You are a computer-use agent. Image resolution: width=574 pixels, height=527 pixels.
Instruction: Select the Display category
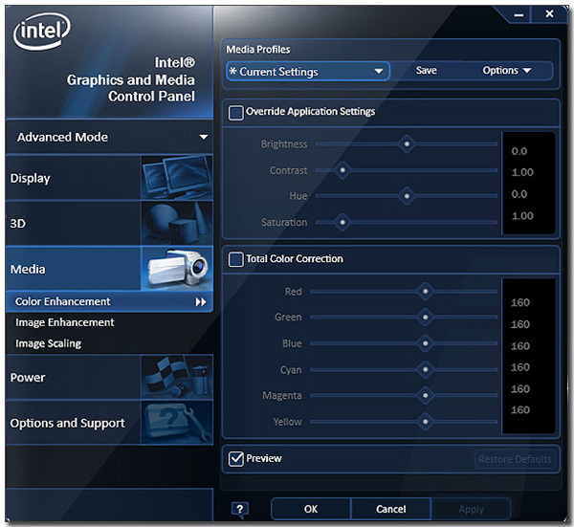(x=109, y=178)
